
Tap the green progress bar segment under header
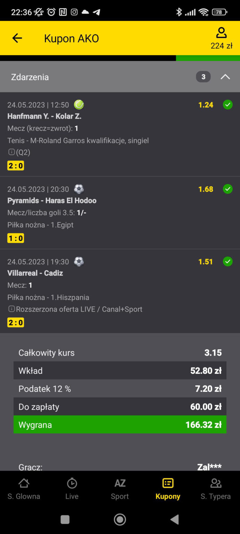(208, 58)
